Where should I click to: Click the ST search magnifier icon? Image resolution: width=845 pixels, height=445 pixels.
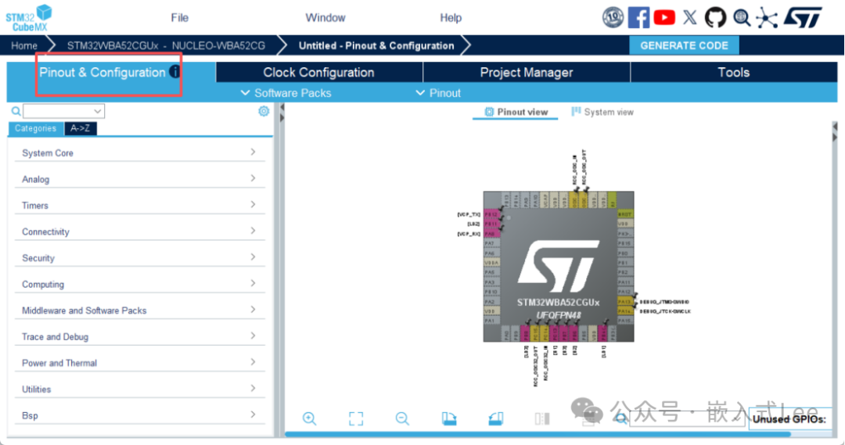tap(742, 18)
